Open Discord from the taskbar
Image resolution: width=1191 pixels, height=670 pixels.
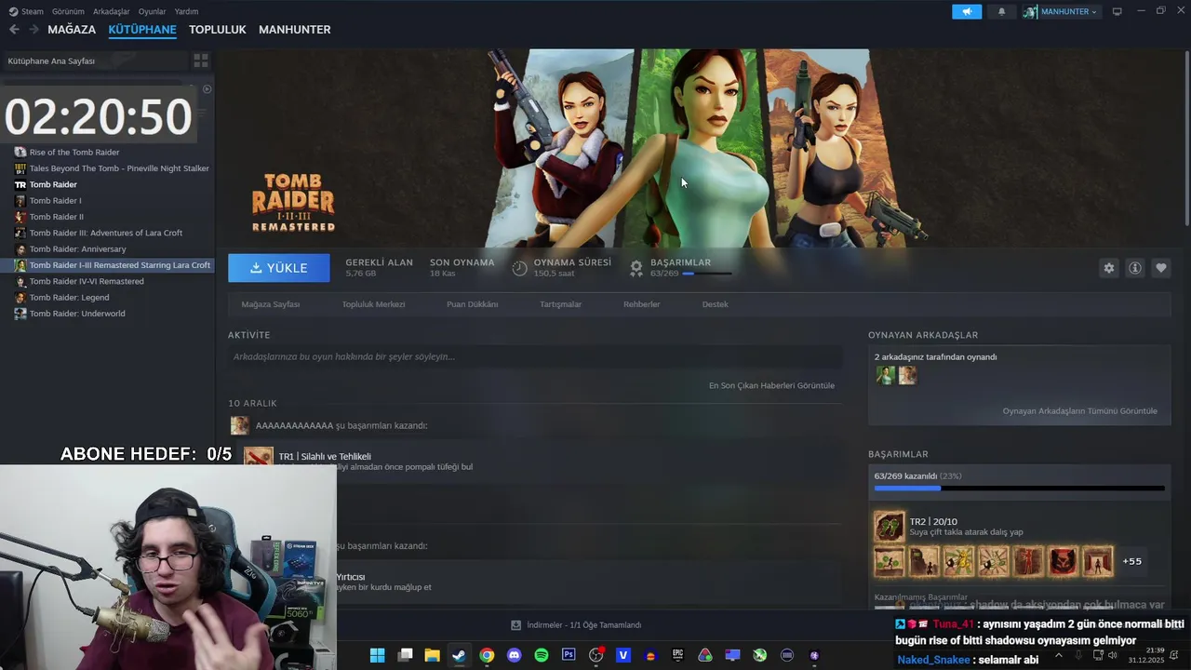pos(514,655)
